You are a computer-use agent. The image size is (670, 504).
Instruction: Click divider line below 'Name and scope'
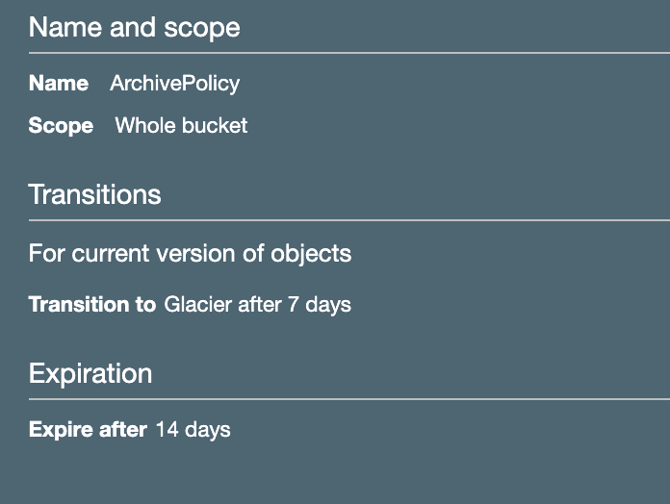(x=347, y=53)
